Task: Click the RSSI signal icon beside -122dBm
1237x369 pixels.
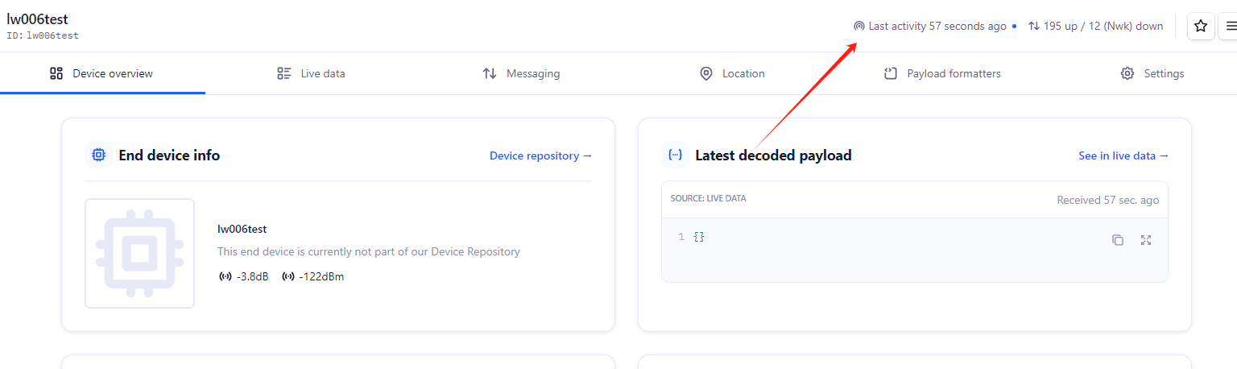Action: (288, 277)
